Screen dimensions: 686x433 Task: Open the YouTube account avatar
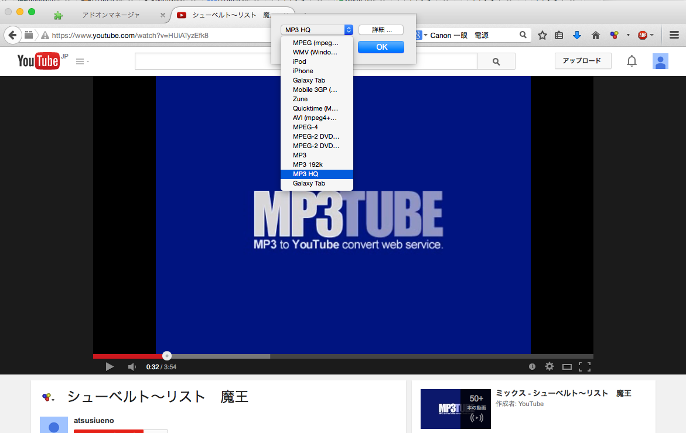(x=660, y=61)
